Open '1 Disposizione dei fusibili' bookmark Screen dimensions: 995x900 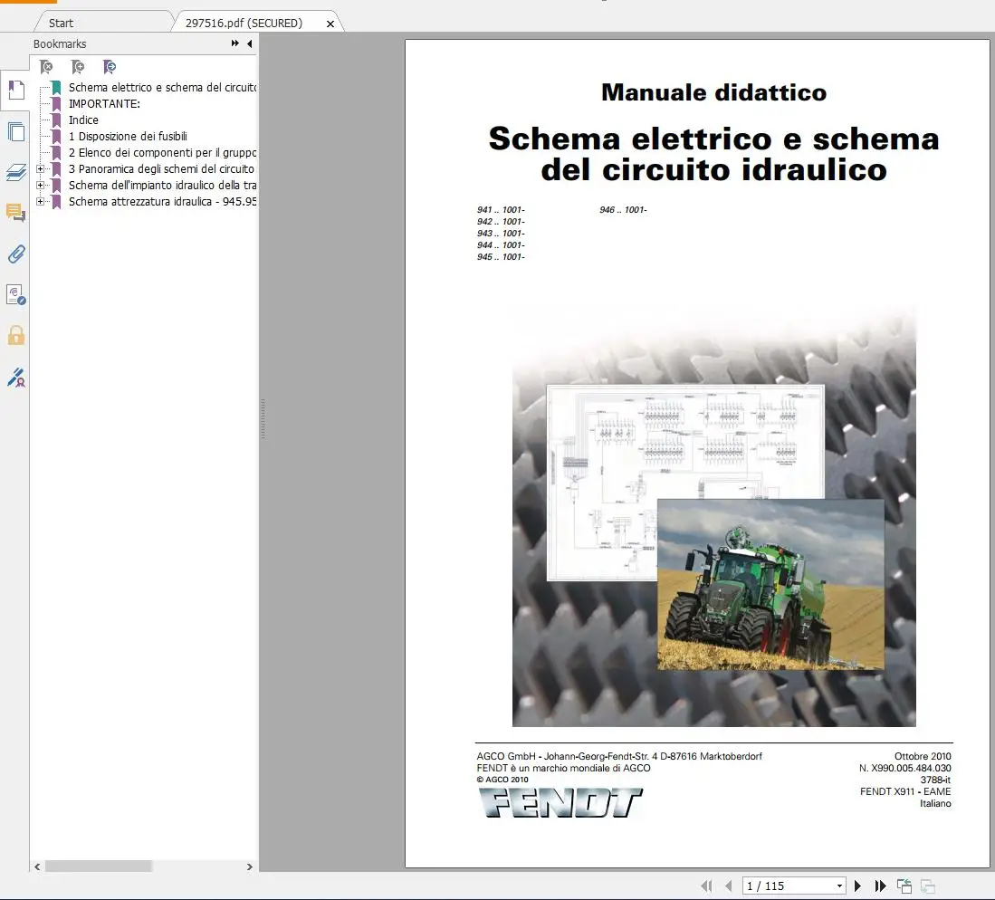pos(128,137)
